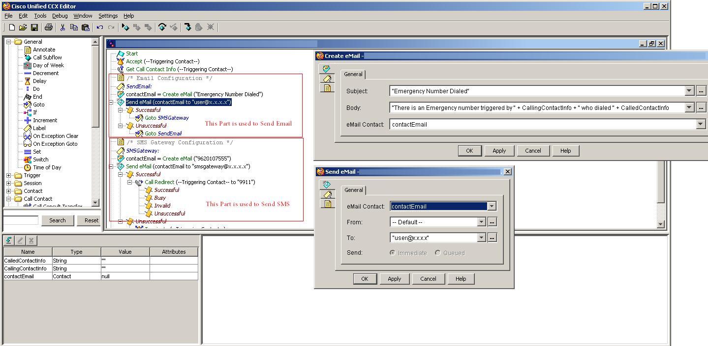Click the Open folder toolbar icon
The image size is (708, 346).
(23, 27)
